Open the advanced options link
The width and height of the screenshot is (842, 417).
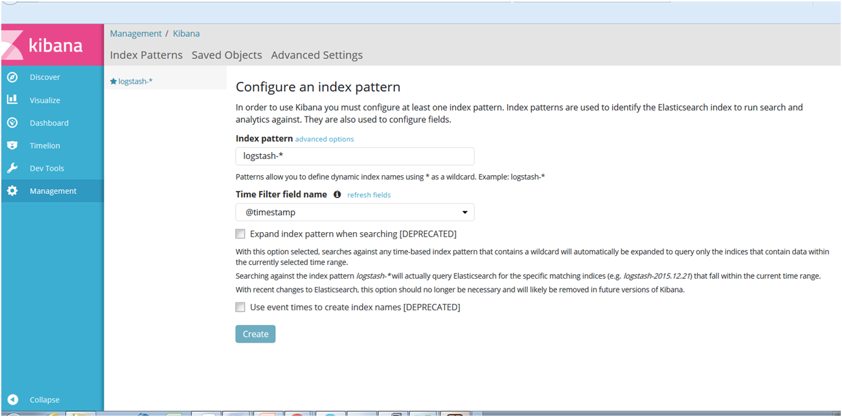click(324, 139)
